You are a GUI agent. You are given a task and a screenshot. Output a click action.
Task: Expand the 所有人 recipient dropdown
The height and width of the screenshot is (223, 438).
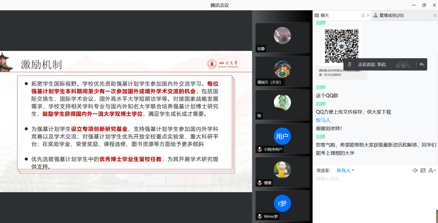point(345,170)
